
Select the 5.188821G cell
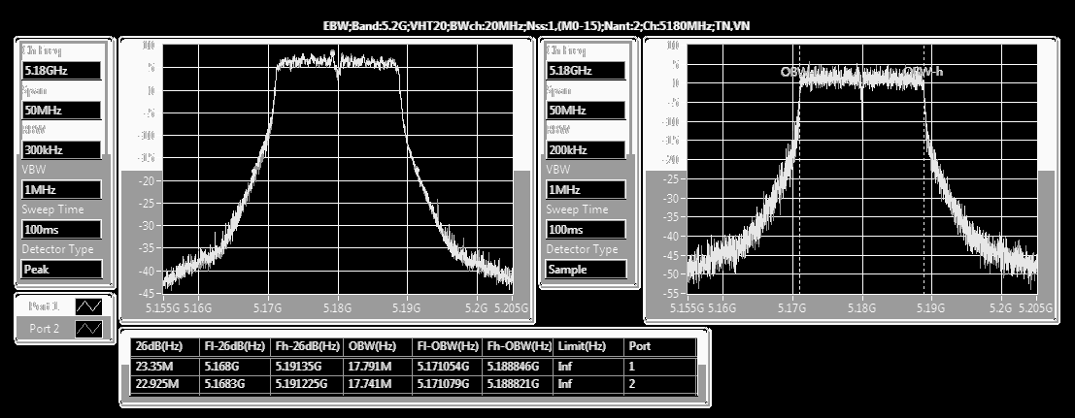click(518, 384)
